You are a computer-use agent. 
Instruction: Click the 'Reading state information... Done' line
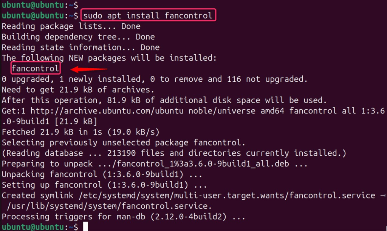coord(80,47)
